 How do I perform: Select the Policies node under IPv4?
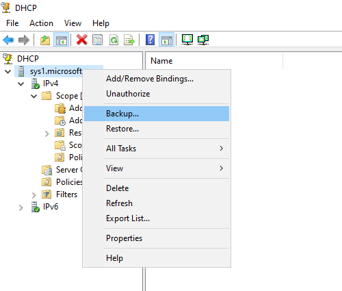point(69,182)
